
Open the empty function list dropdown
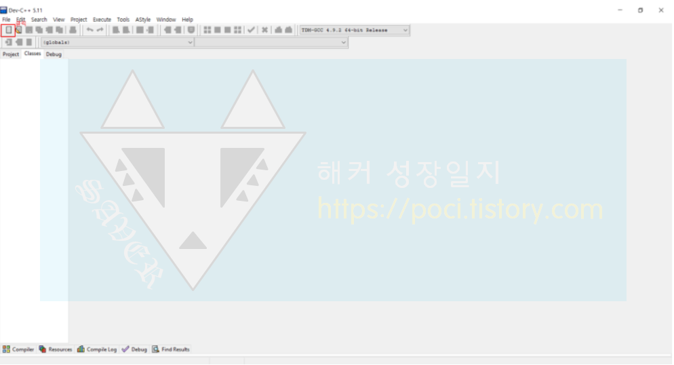coord(271,42)
